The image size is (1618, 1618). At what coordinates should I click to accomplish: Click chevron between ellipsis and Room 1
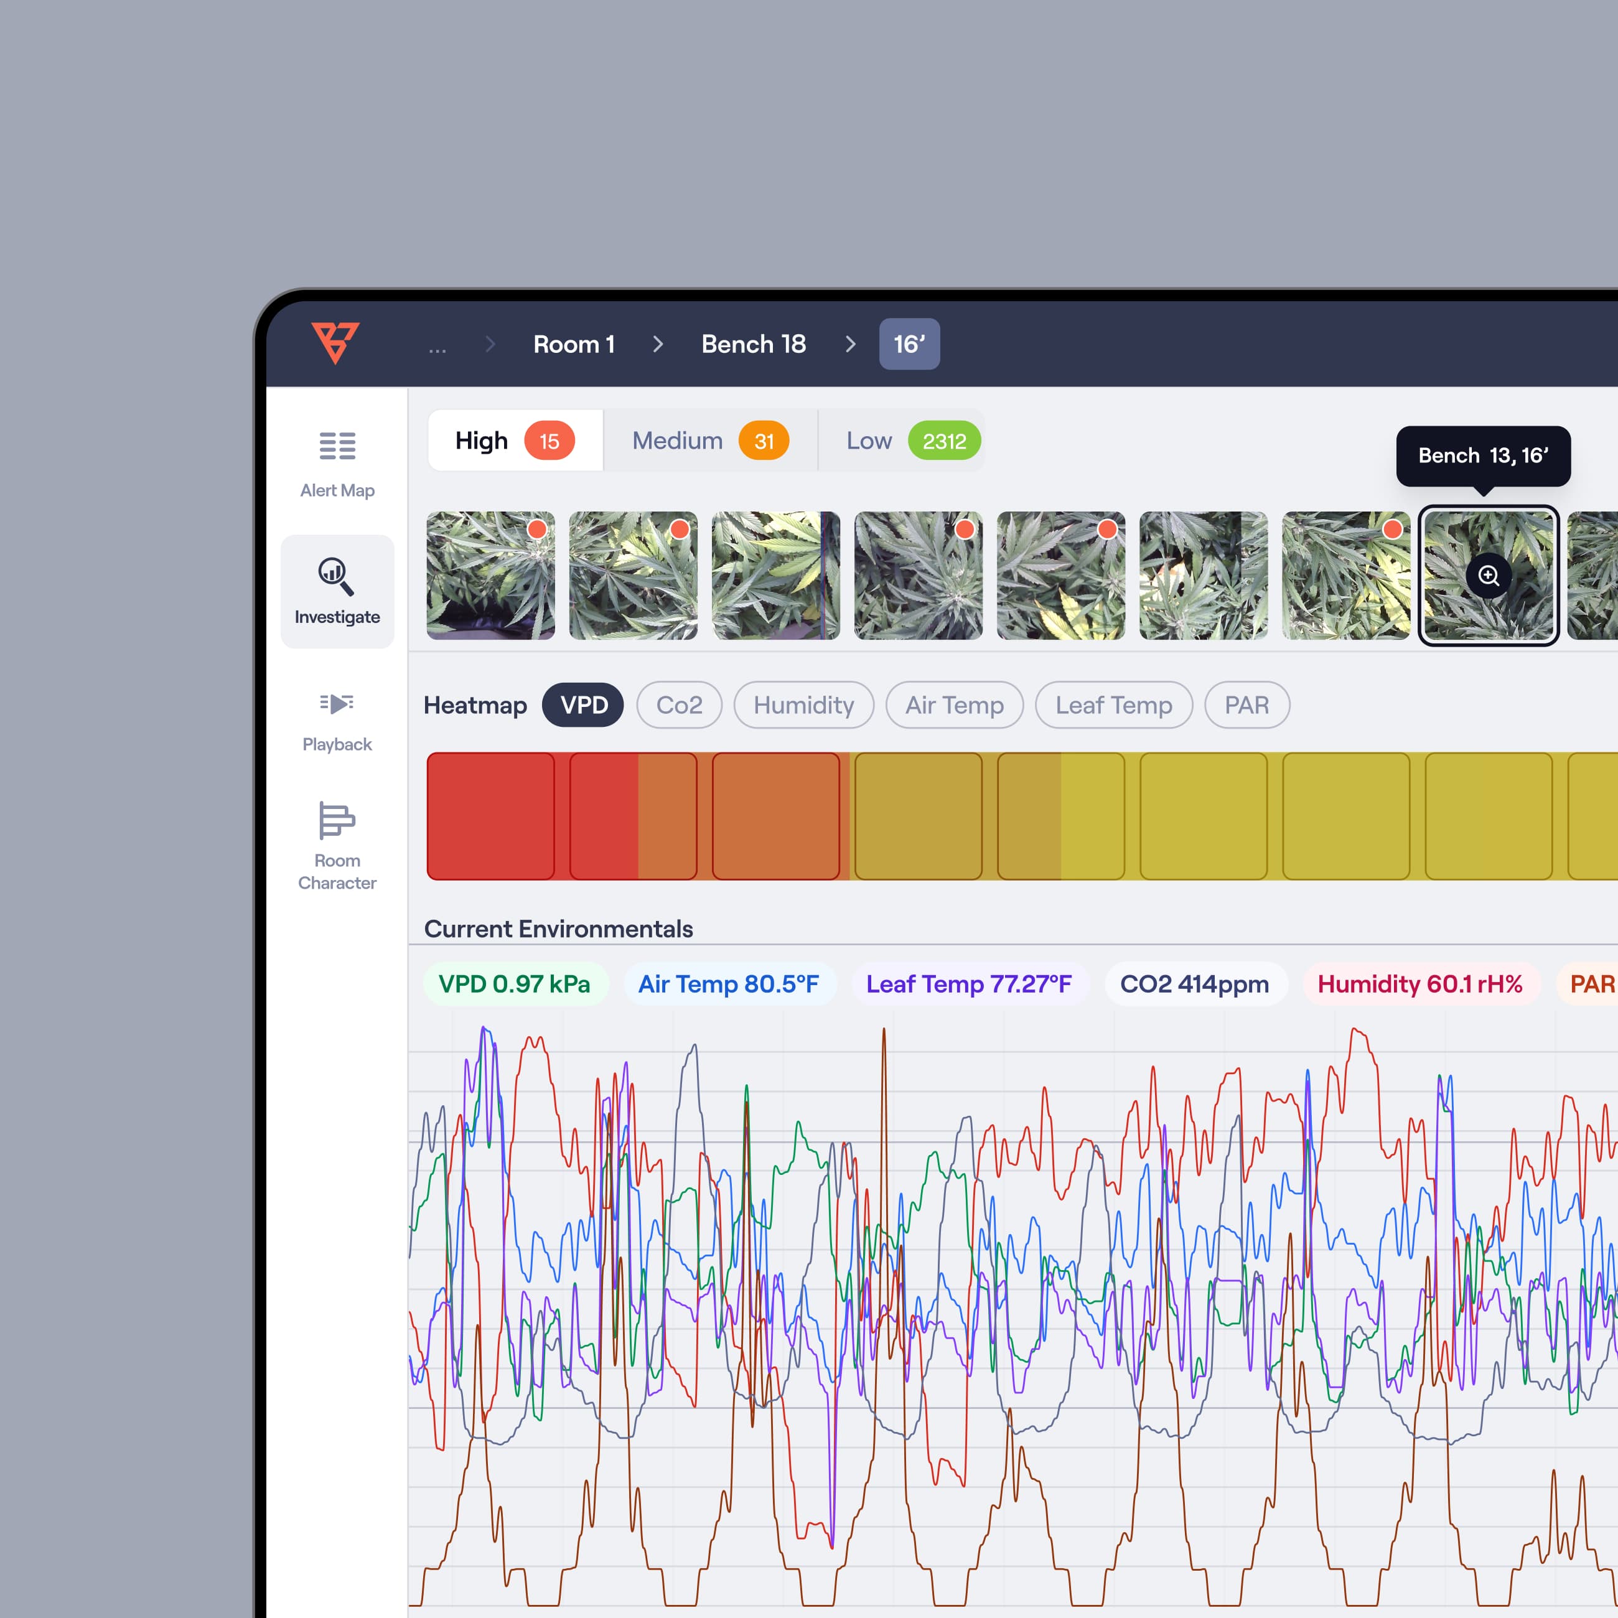coord(491,344)
